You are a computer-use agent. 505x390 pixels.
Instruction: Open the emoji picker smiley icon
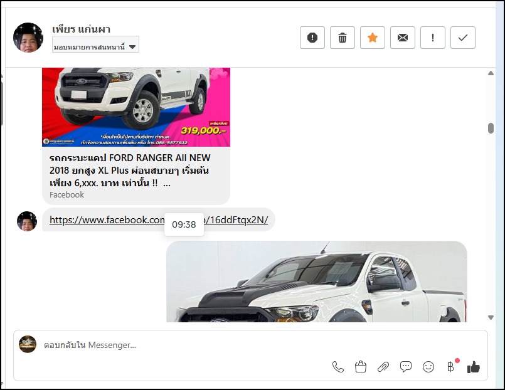[x=428, y=367]
